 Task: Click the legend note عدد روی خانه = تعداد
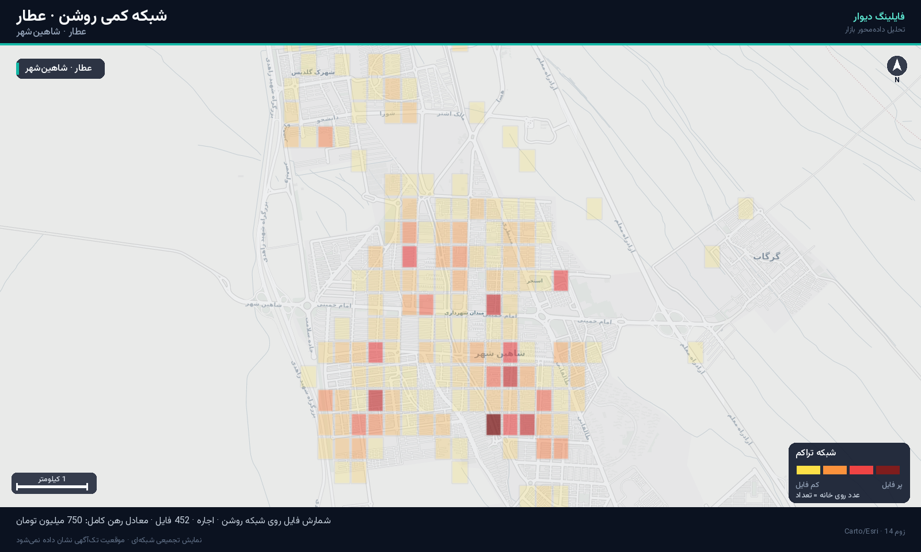tap(828, 495)
